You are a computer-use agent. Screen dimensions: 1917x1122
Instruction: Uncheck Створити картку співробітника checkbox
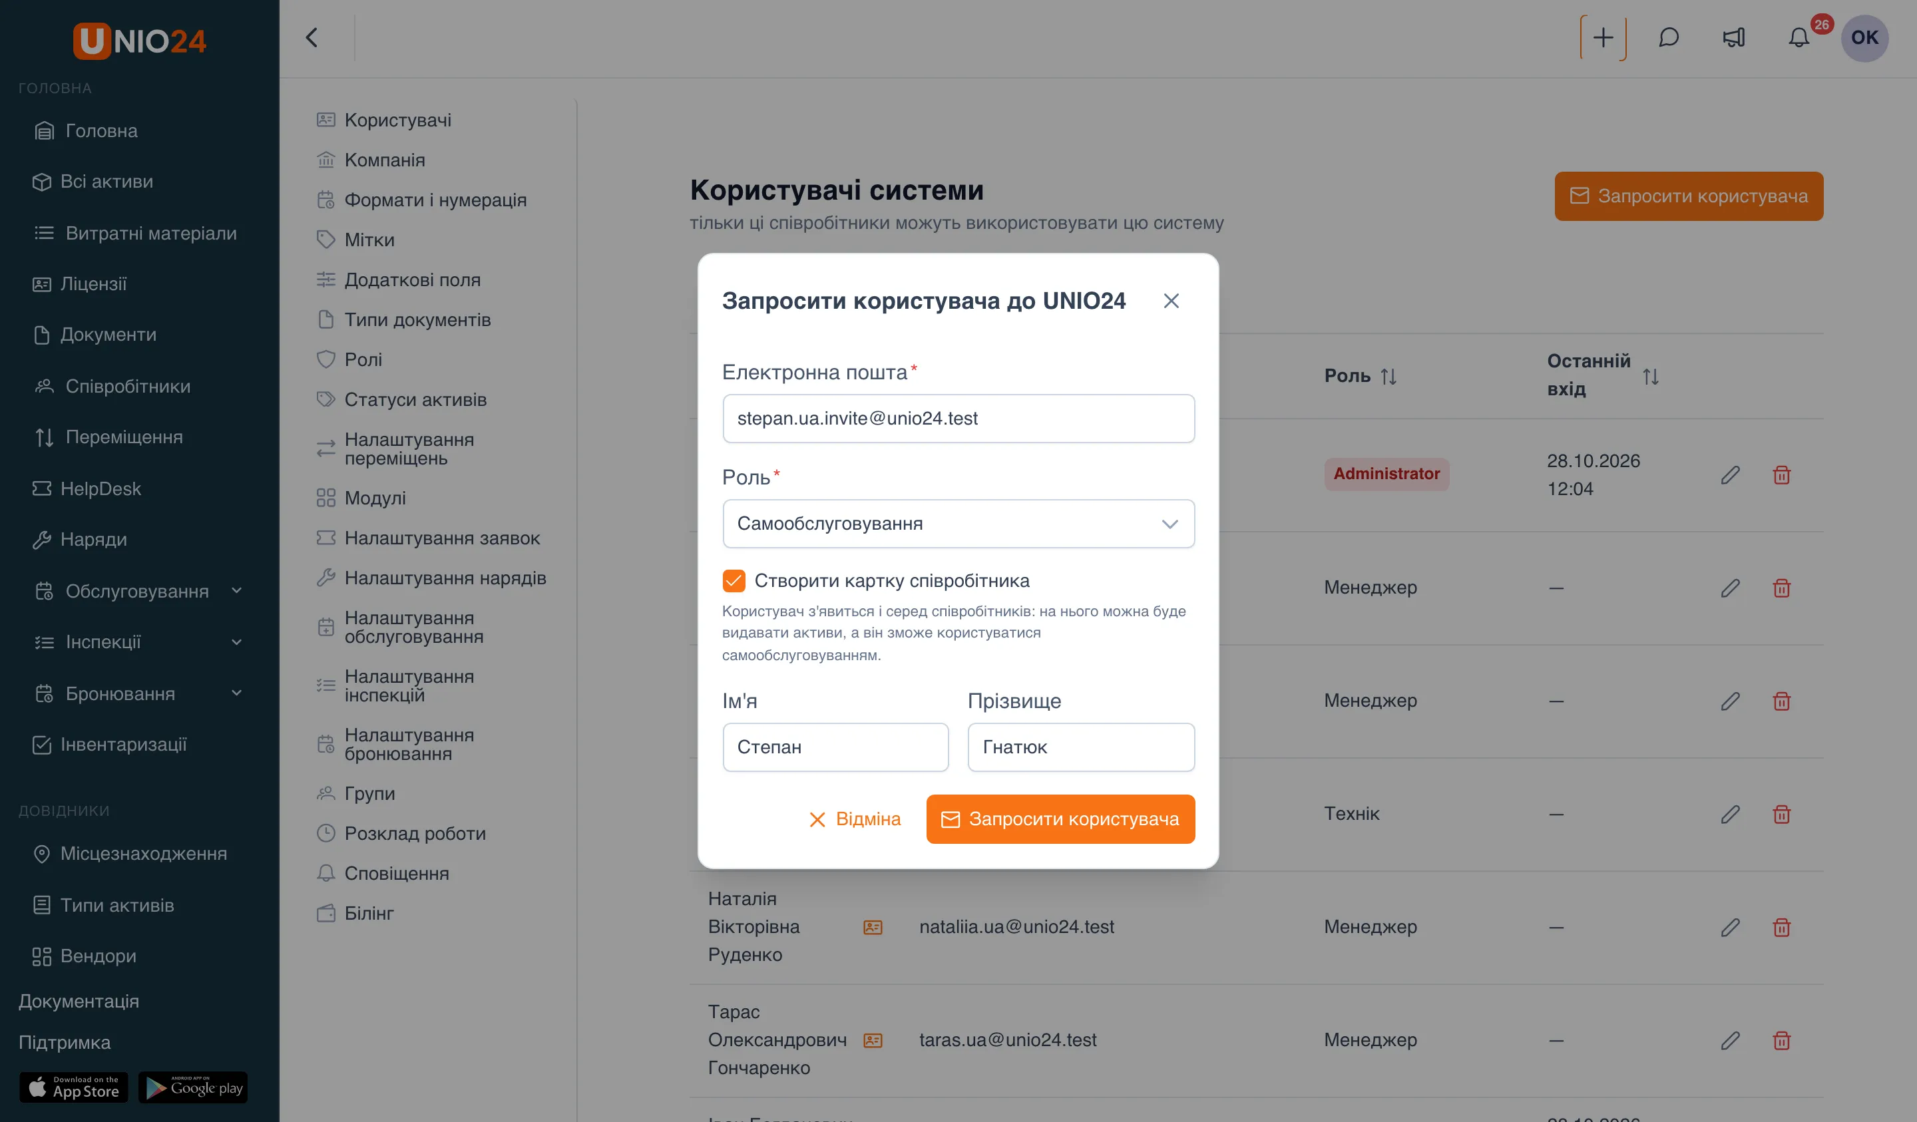click(734, 580)
